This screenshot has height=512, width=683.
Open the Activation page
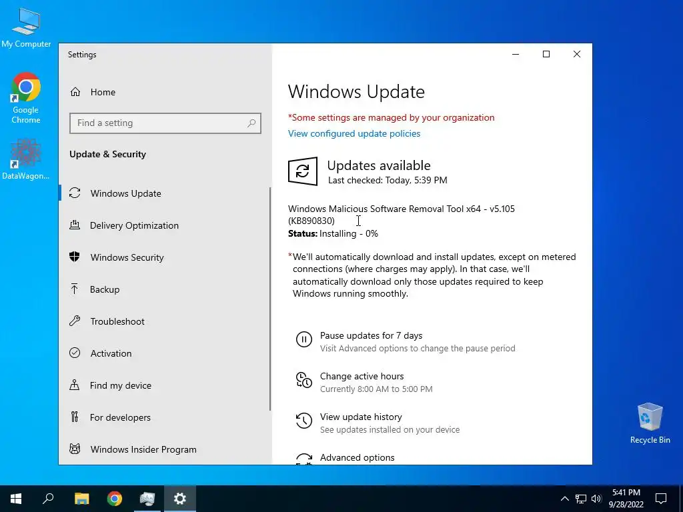tap(111, 353)
